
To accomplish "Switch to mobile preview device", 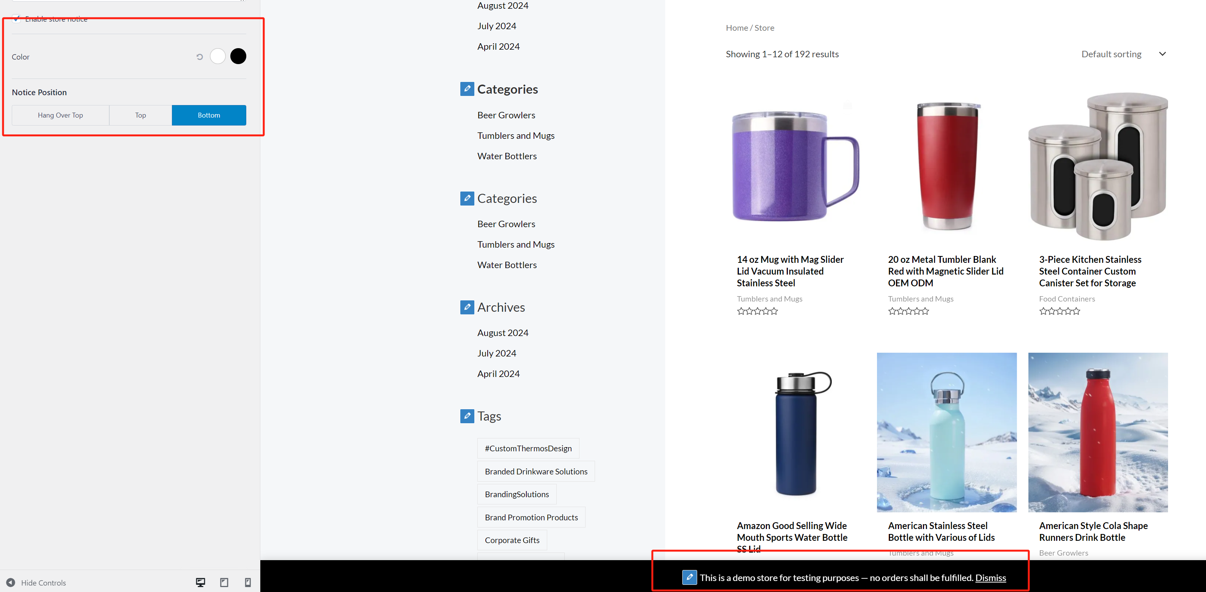I will (248, 582).
